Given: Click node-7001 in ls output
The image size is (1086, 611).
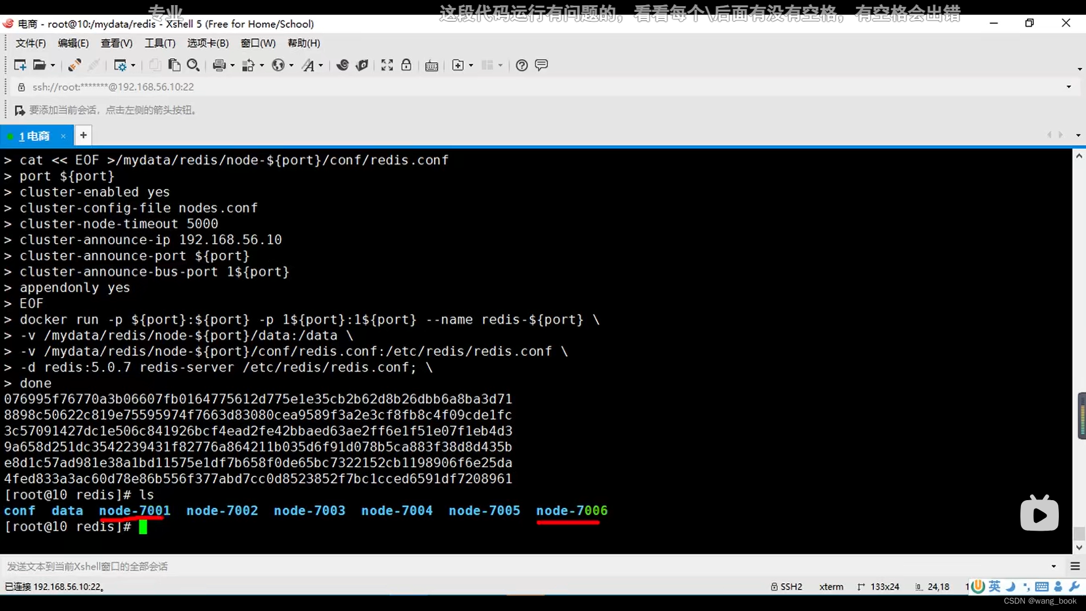Looking at the screenshot, I should pyautogui.click(x=135, y=511).
